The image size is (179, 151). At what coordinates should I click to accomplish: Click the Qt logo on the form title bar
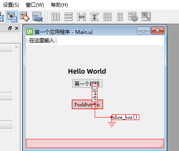point(30,32)
